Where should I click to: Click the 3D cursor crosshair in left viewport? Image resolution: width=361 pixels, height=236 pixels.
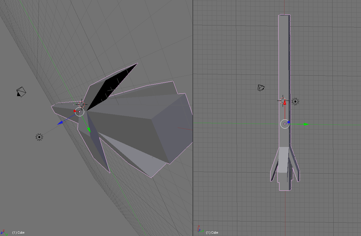coord(81,104)
